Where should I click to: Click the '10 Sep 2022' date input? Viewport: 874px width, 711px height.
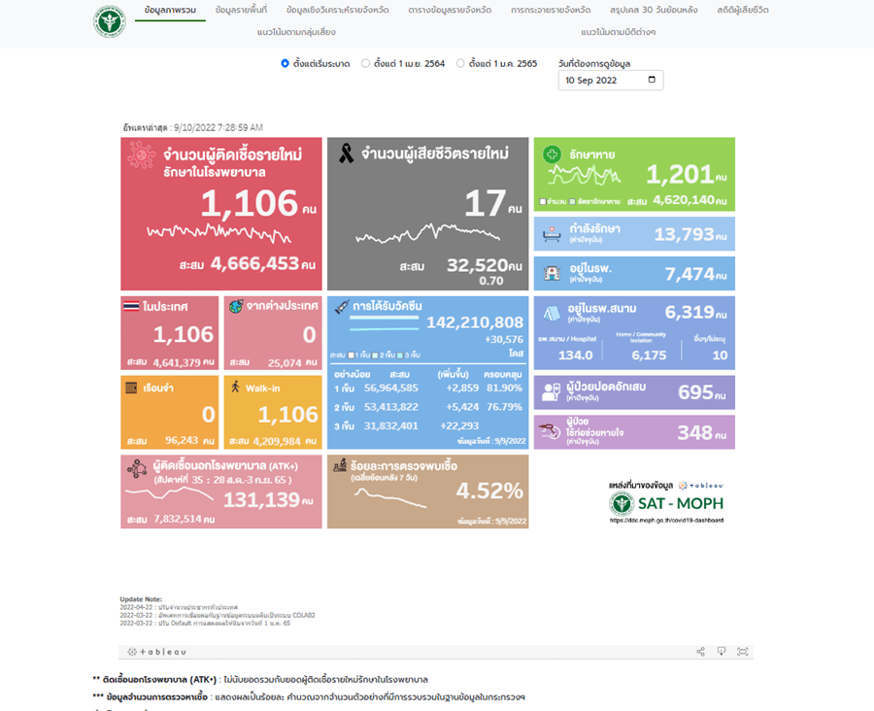pos(602,80)
